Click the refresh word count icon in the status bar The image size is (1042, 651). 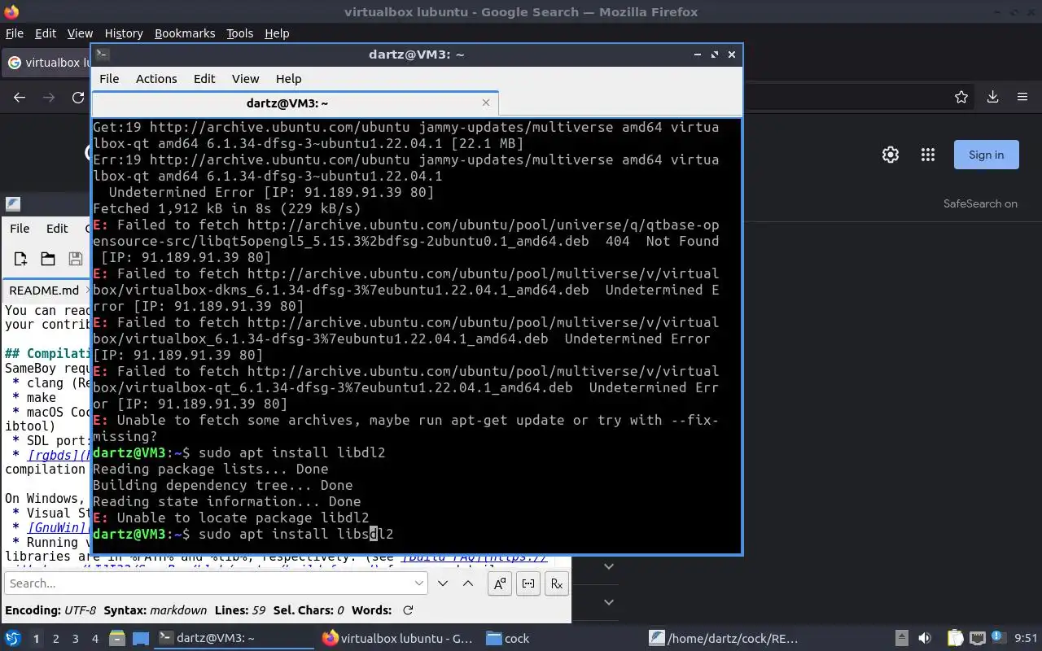(x=408, y=610)
